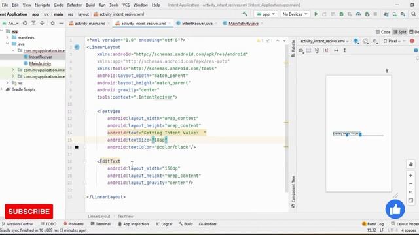Click Expand All in Project panel
Image resolution: width=419 pixels, height=235 pixels.
[33, 23]
